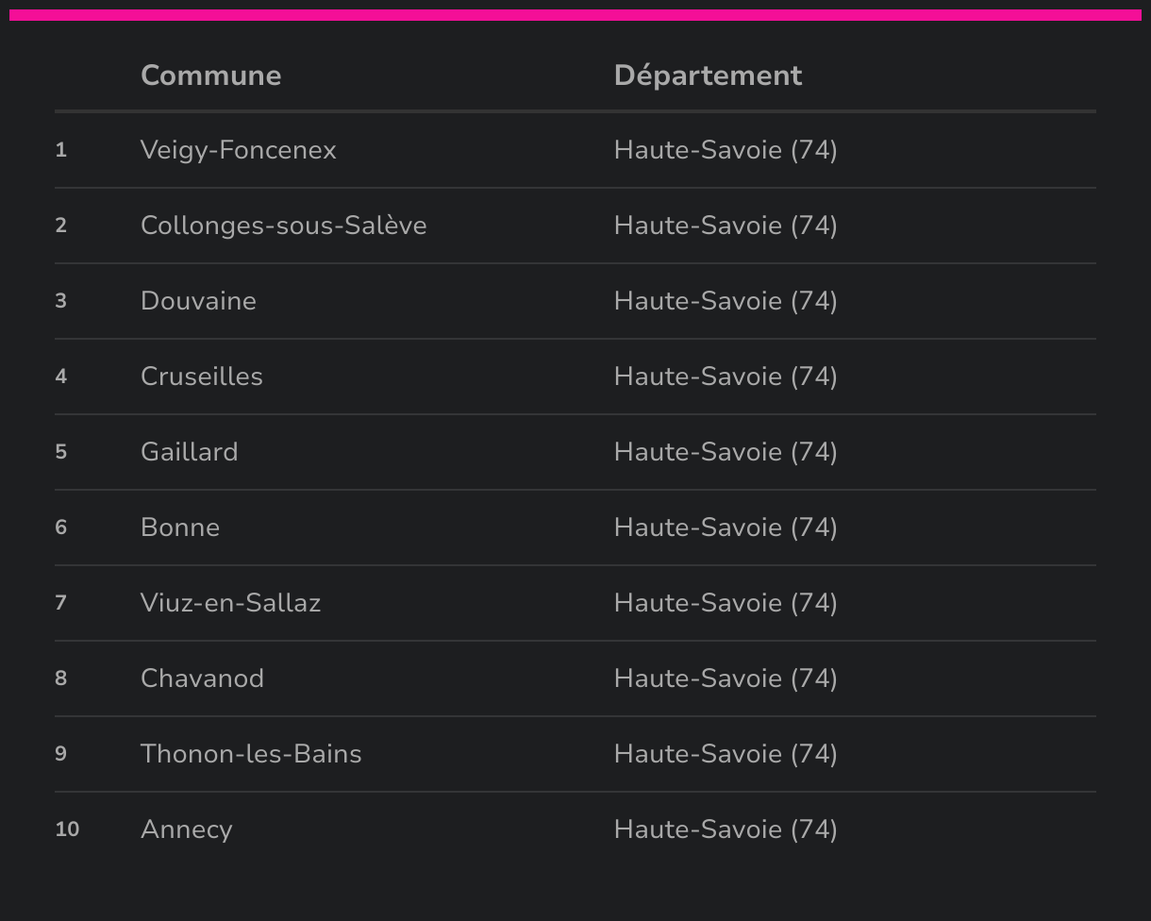The image size is (1151, 921).
Task: Click the Haute-Savoie cell next to Douvaine
Action: [726, 301]
